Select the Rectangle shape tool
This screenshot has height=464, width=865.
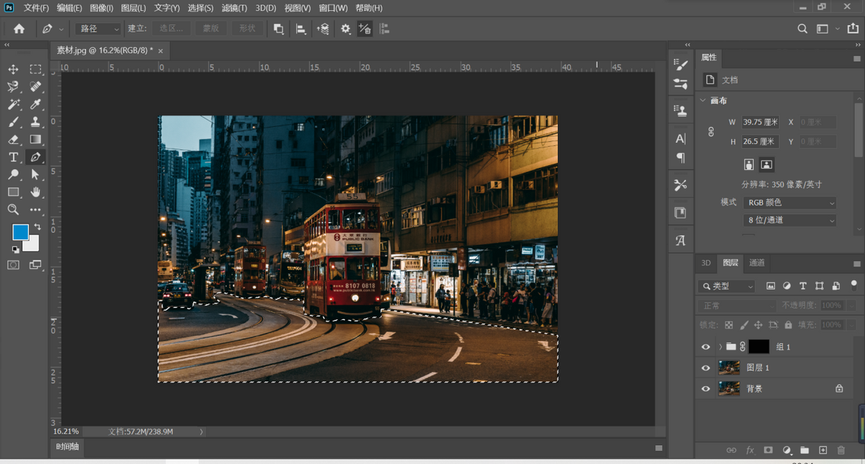click(x=13, y=192)
